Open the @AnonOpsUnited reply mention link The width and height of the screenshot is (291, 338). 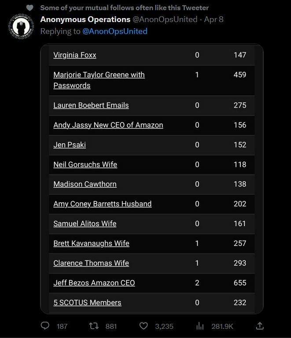[x=115, y=31]
